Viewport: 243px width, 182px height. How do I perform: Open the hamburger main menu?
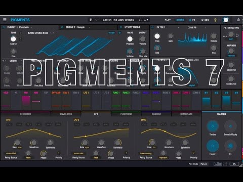[x=5, y=20]
